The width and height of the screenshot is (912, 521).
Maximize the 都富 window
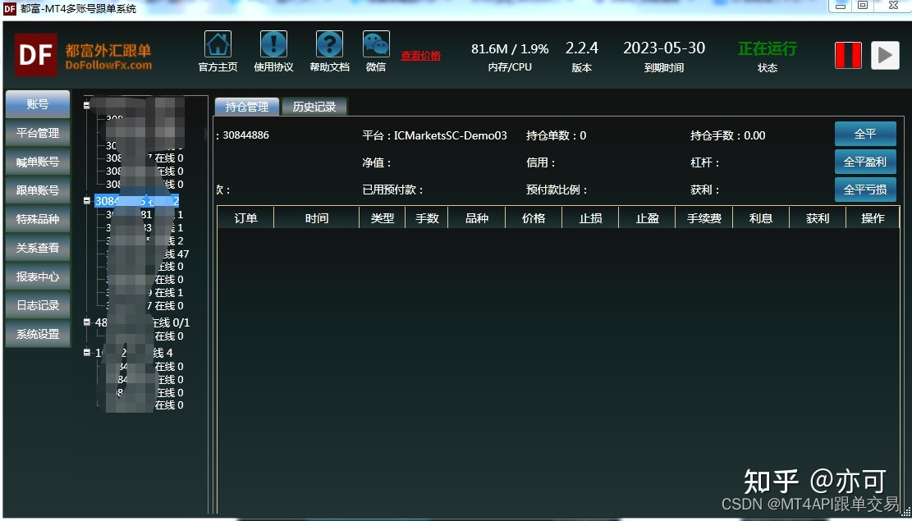click(x=863, y=6)
